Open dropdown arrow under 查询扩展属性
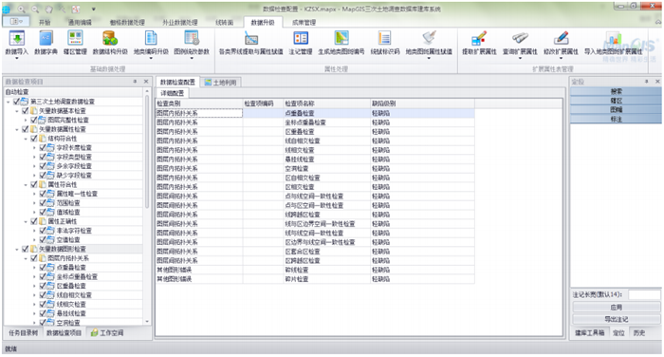Viewport: 664px width, 357px height. pyautogui.click(x=520, y=58)
